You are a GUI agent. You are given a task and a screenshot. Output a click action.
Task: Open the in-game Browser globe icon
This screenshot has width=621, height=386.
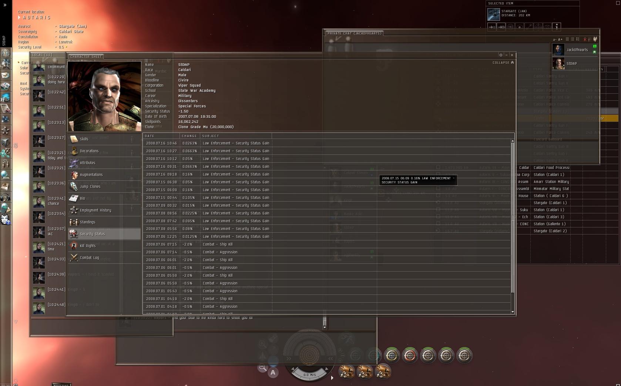(6, 175)
